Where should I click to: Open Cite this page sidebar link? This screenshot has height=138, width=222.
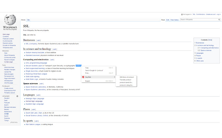click(8, 83)
